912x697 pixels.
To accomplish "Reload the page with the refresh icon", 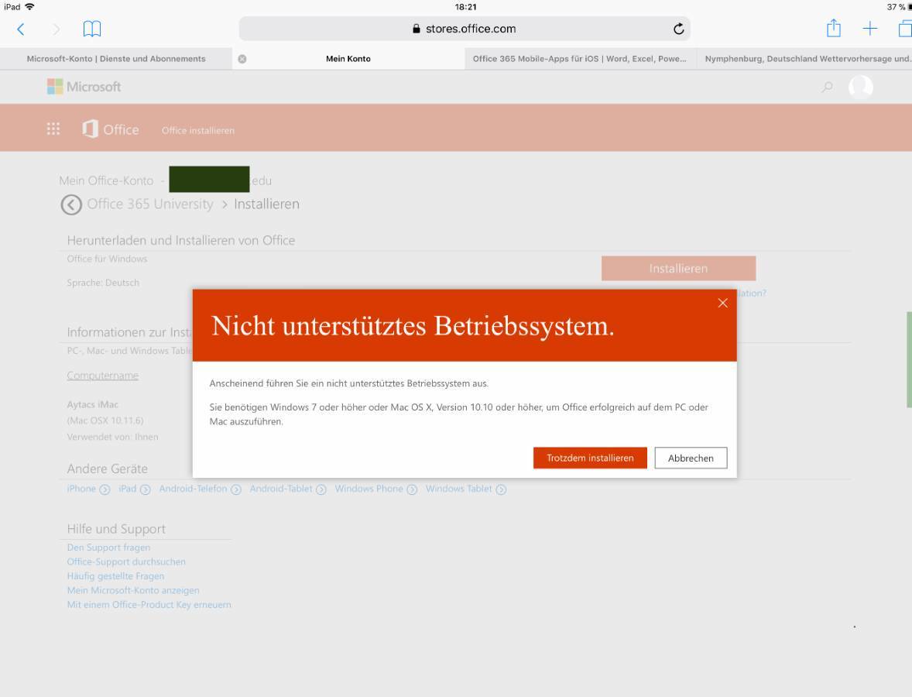I will [x=678, y=29].
